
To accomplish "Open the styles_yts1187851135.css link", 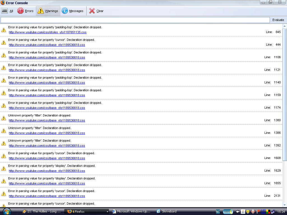I will pos(48,32).
